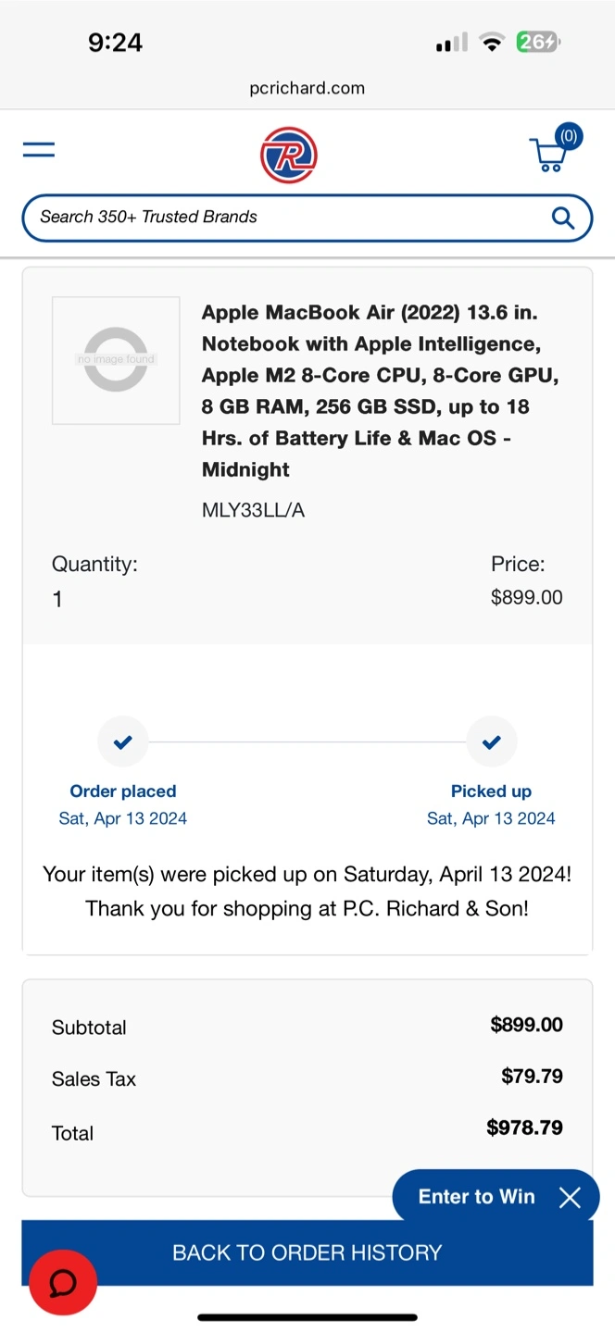The image size is (615, 1333).
Task: Dismiss the Enter to Win banner
Action: click(x=570, y=1198)
